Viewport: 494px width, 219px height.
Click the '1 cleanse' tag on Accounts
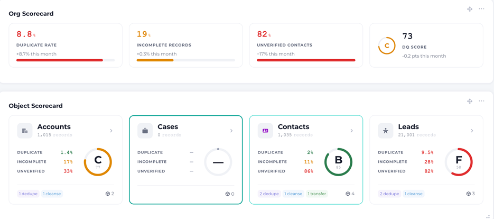52,194
